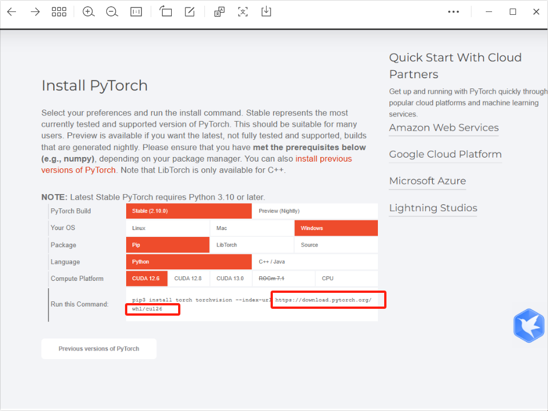Select LibTorch package option
Screen dimensions: 548x411
(x=251, y=245)
